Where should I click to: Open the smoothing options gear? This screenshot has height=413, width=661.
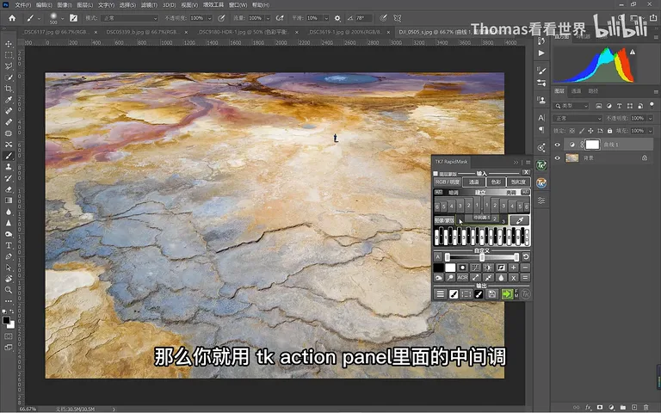pyautogui.click(x=337, y=18)
